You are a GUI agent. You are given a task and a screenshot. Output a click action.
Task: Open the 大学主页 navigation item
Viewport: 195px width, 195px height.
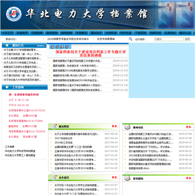(x=8, y=33)
